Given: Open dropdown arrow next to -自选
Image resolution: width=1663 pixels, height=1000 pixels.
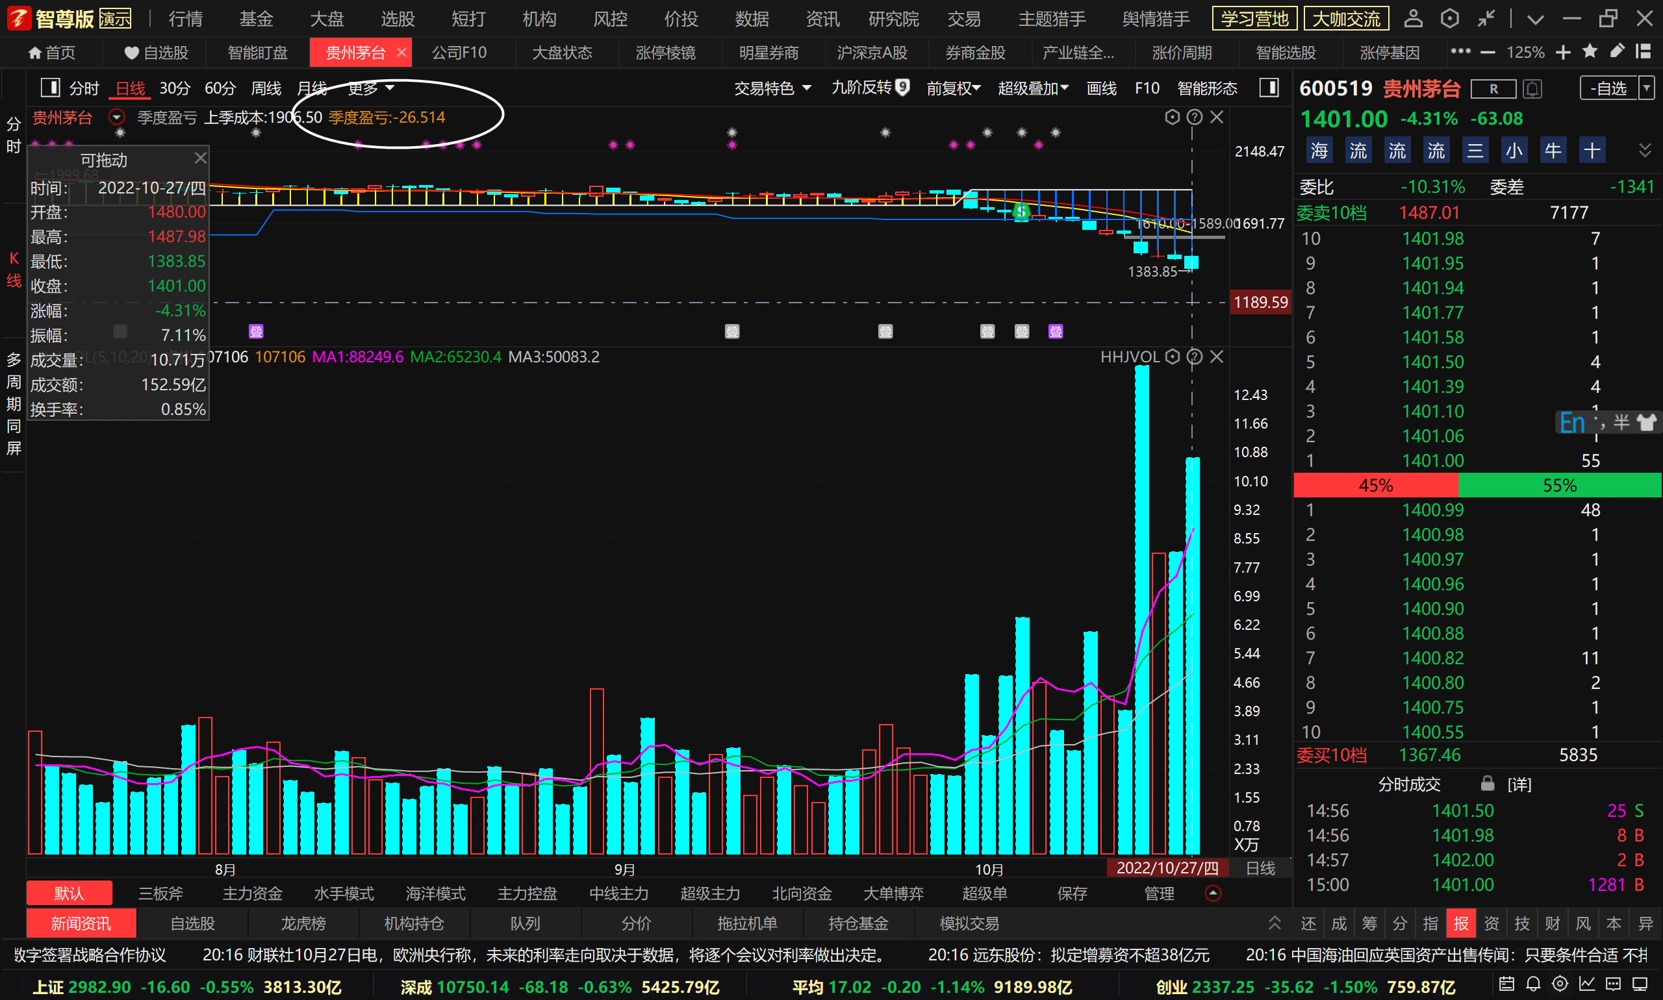Looking at the screenshot, I should (1646, 88).
